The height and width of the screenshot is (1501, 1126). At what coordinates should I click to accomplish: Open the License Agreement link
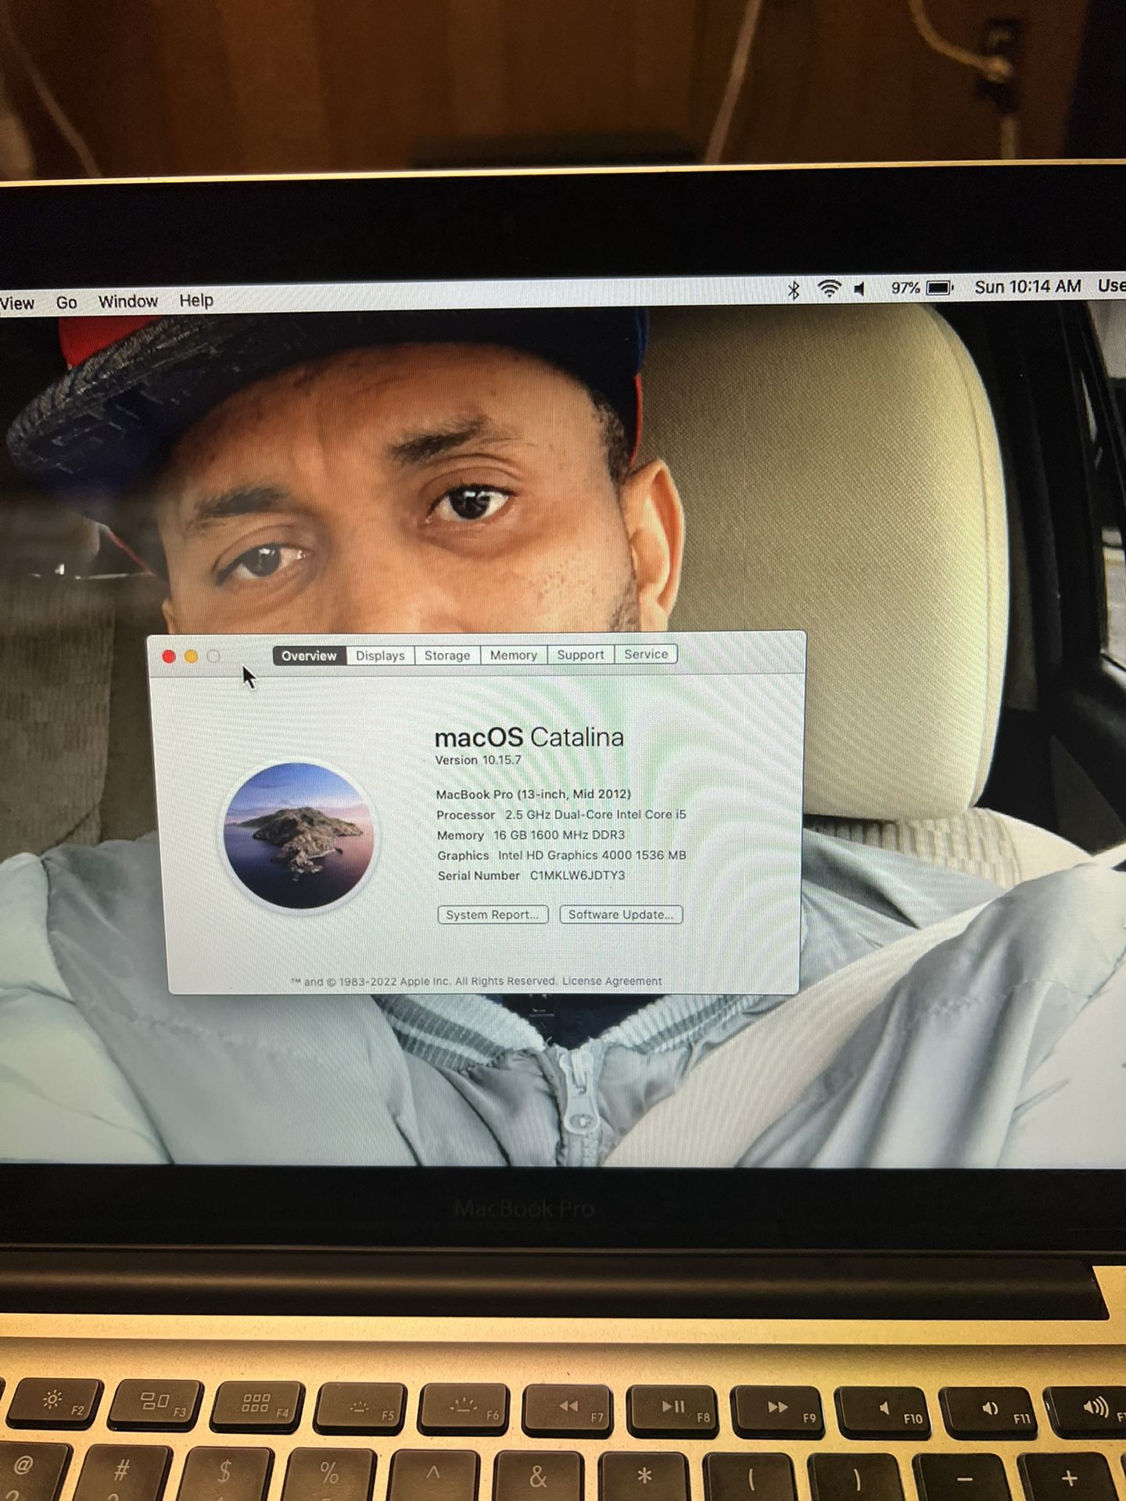[612, 981]
